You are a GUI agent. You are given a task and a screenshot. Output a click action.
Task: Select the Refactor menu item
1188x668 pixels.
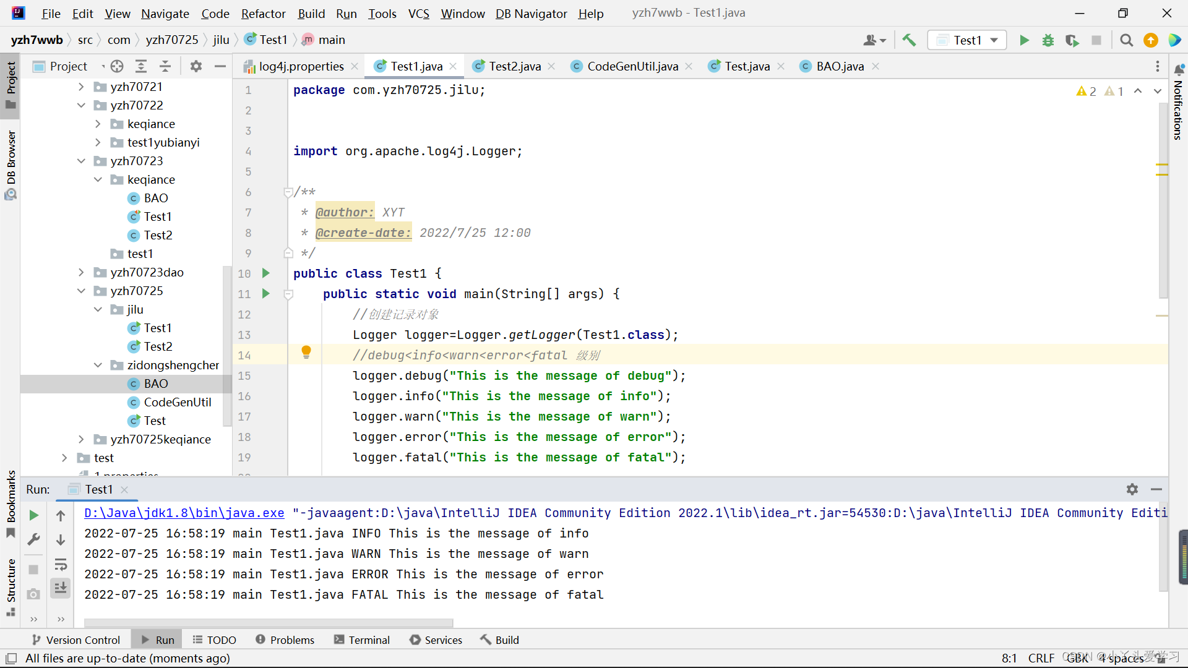263,14
